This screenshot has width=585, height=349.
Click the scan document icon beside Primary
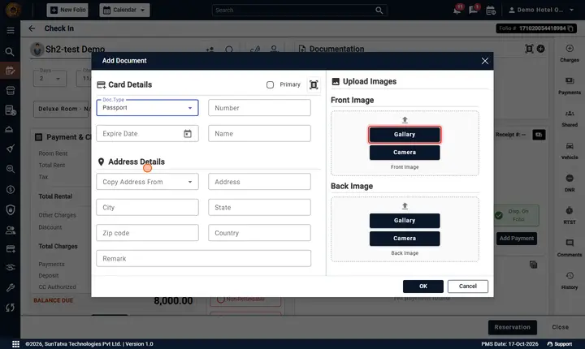(x=314, y=85)
